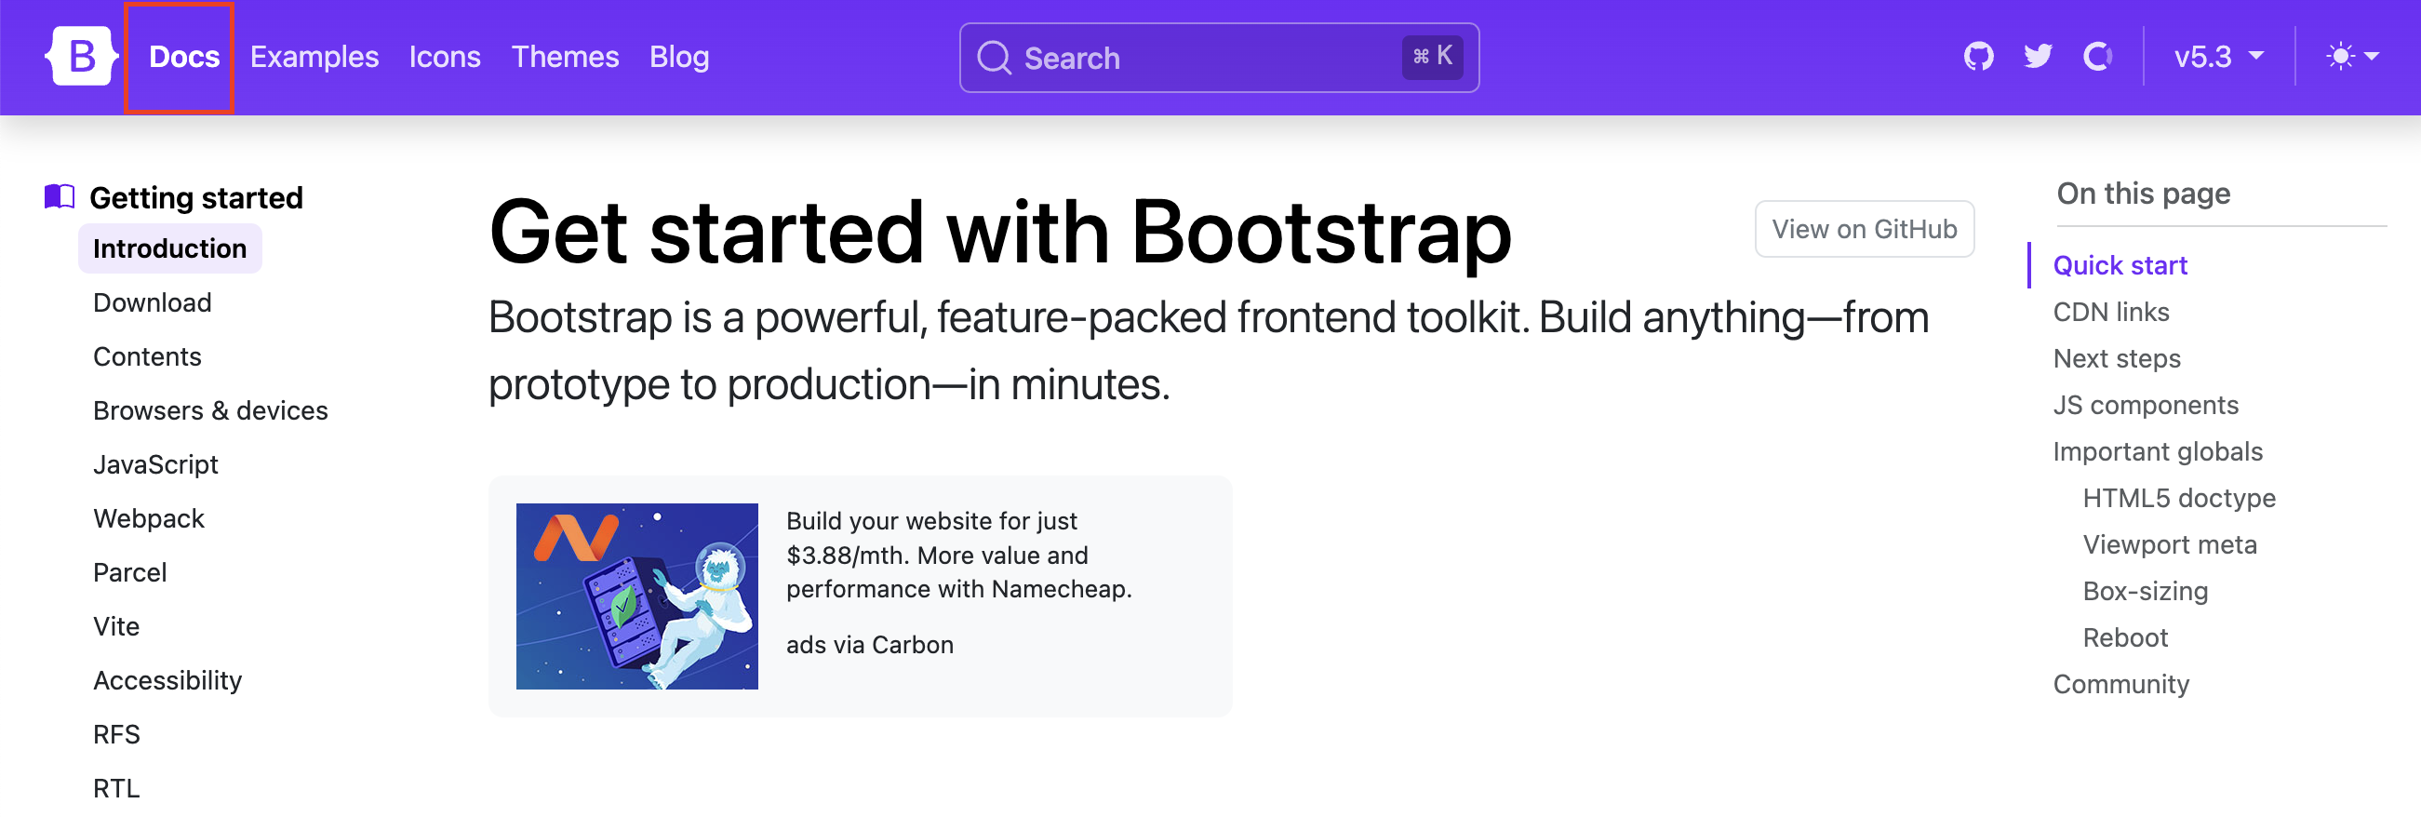
Task: Jump to HTML5 doctype section
Action: pyautogui.click(x=2178, y=497)
